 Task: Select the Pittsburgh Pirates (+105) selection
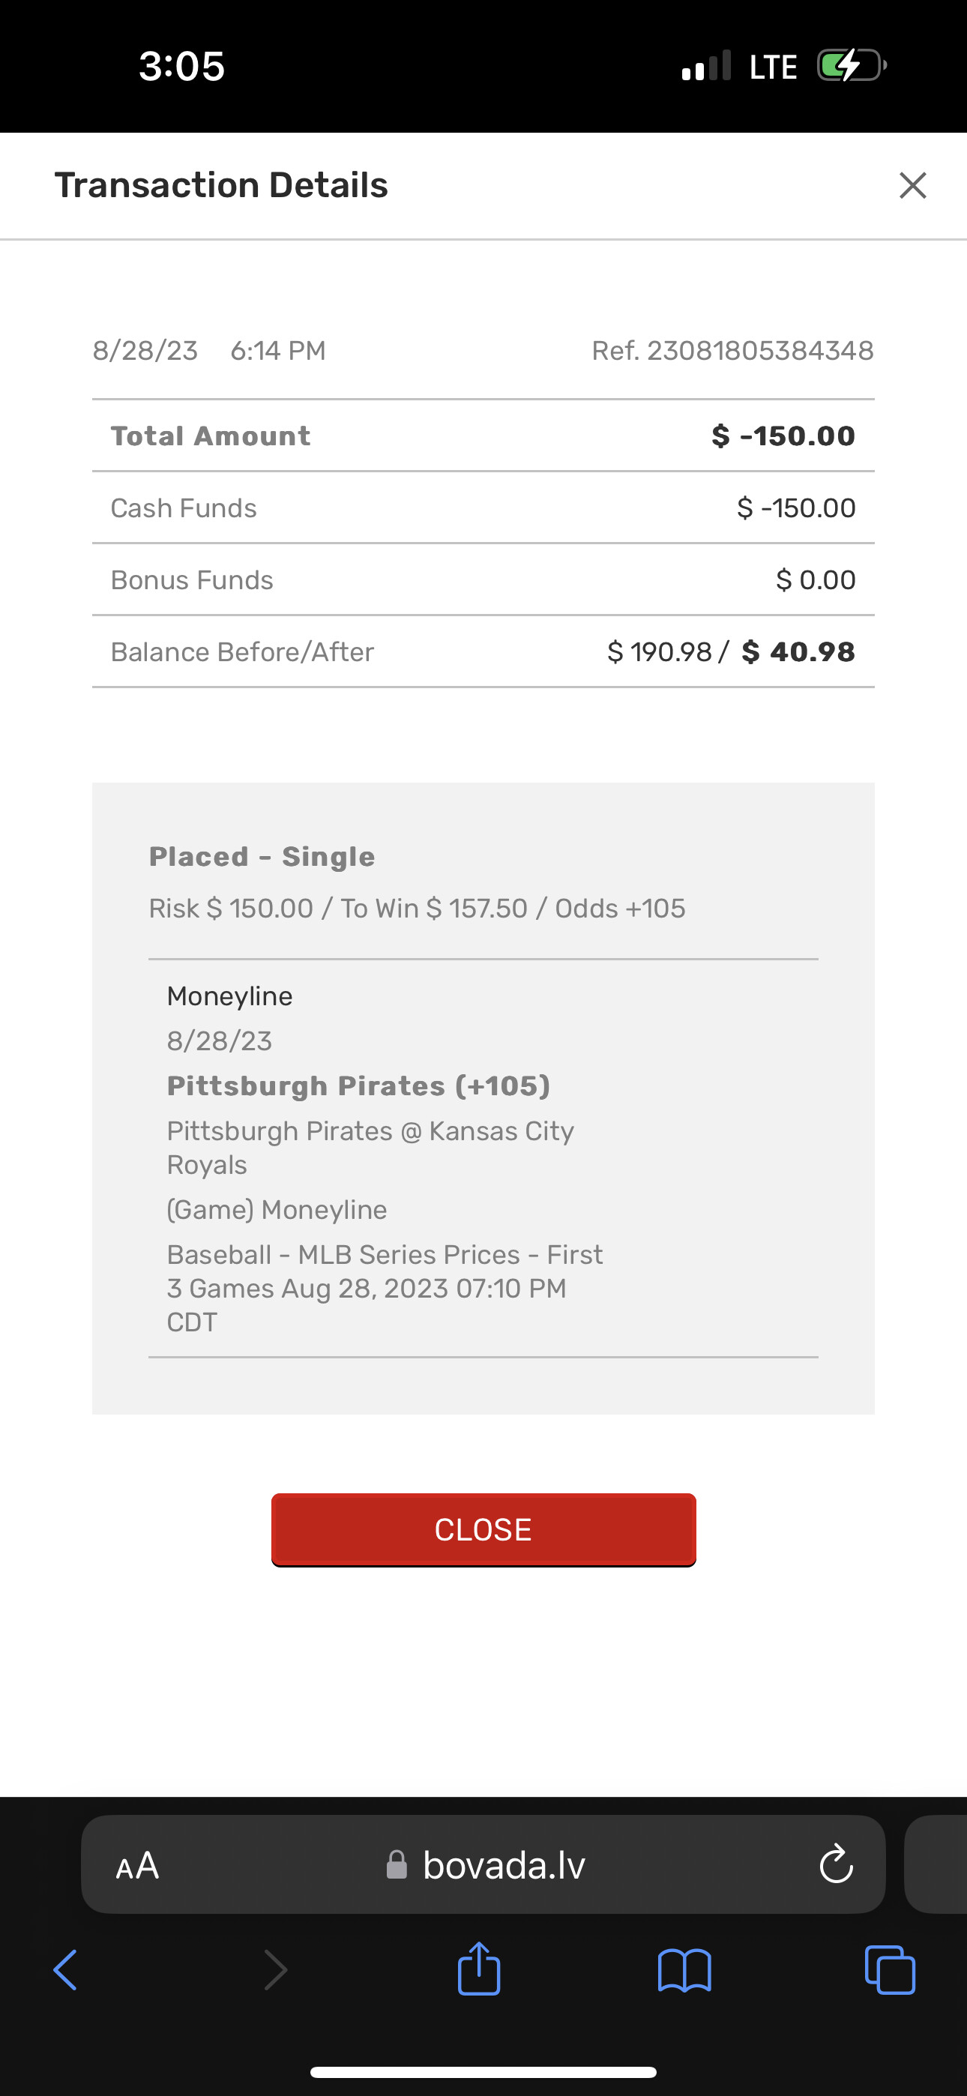pos(359,1086)
